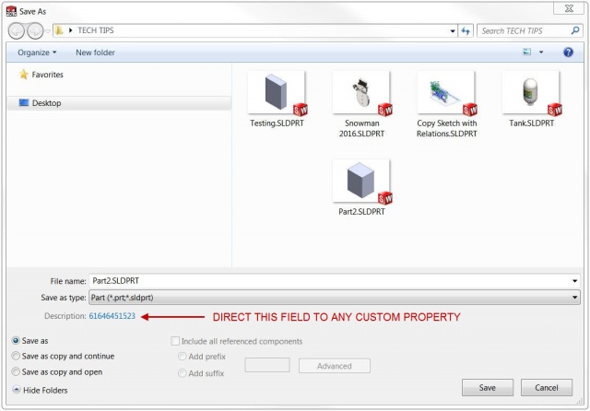Image resolution: width=590 pixels, height=411 pixels.
Task: Select the Tank.SLDPRT thumbnail
Action: tap(531, 92)
